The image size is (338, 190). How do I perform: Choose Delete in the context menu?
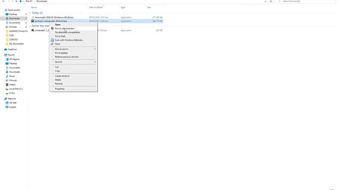pos(58,80)
